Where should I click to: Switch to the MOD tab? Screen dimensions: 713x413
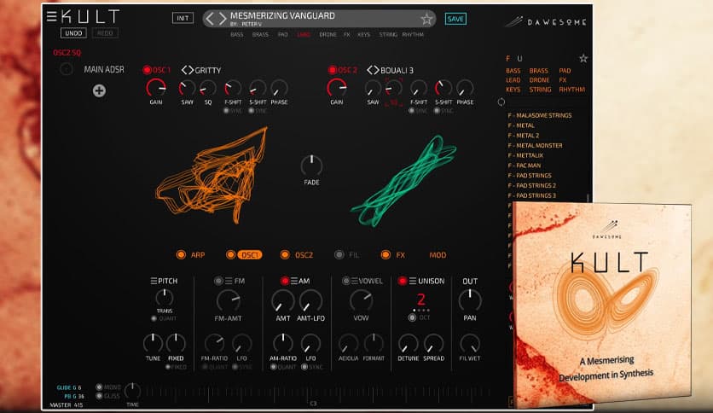(438, 255)
